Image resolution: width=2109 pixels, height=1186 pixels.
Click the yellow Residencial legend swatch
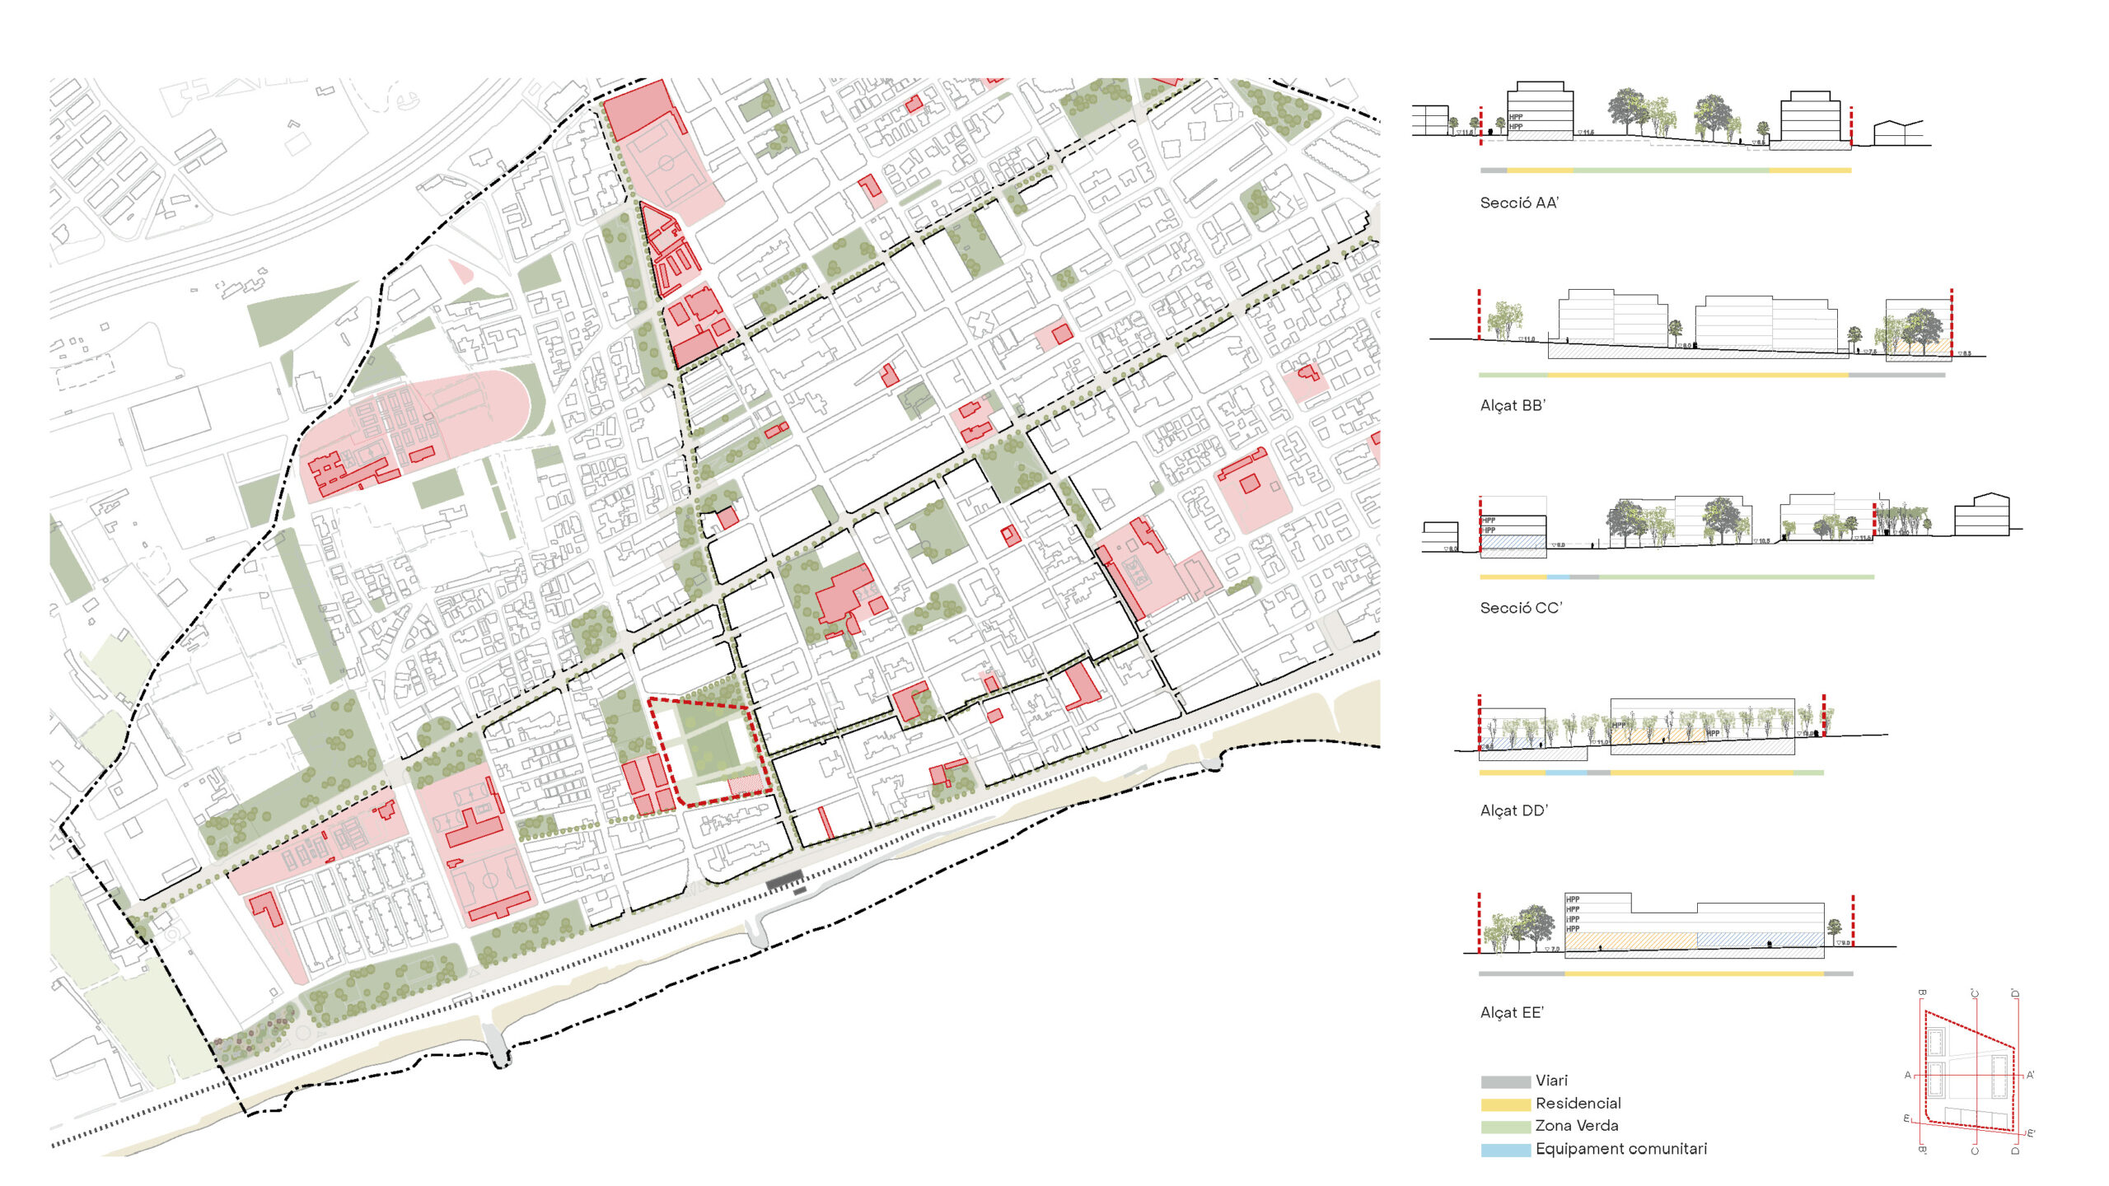click(x=1505, y=1104)
